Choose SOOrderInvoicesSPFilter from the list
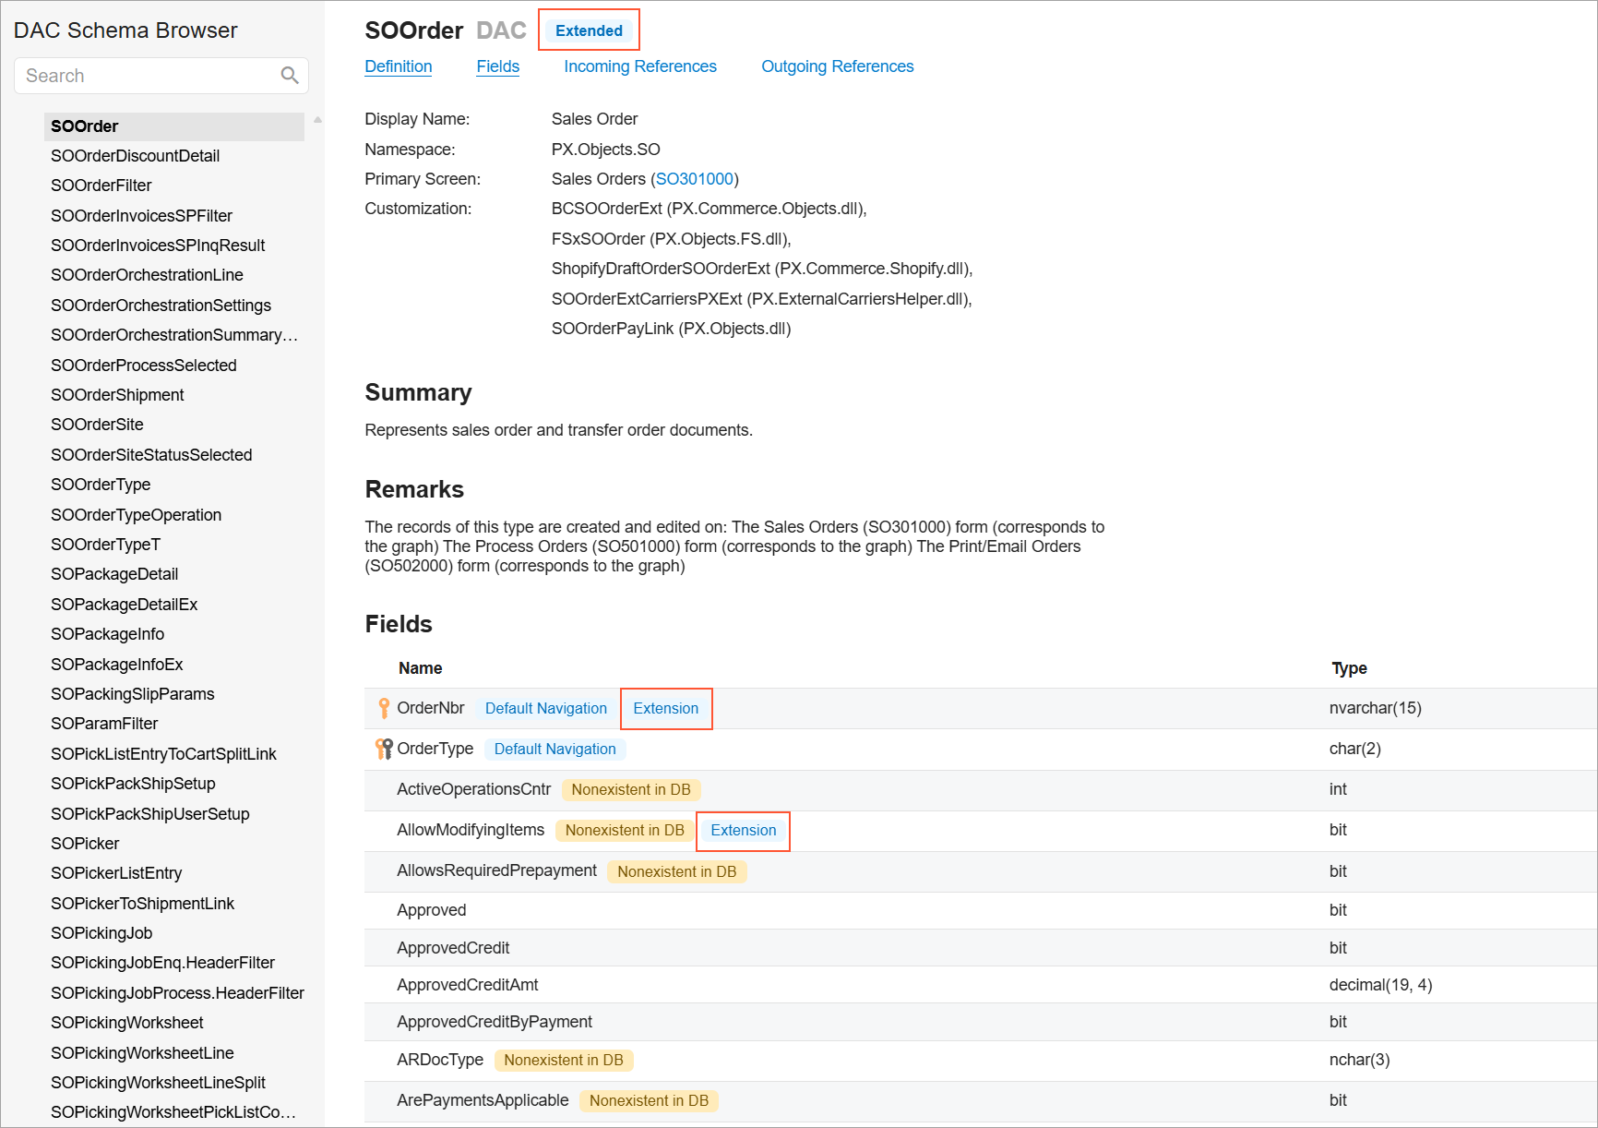Viewport: 1598px width, 1128px height. pos(142,216)
